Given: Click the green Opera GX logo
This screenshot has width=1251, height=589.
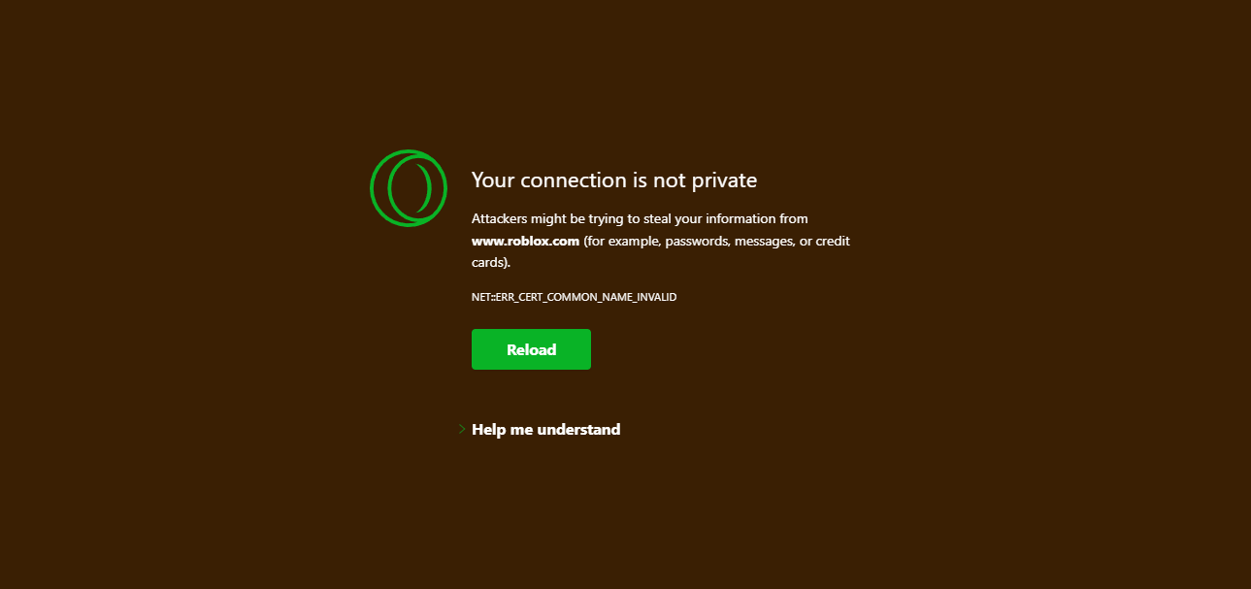Looking at the screenshot, I should click(409, 188).
